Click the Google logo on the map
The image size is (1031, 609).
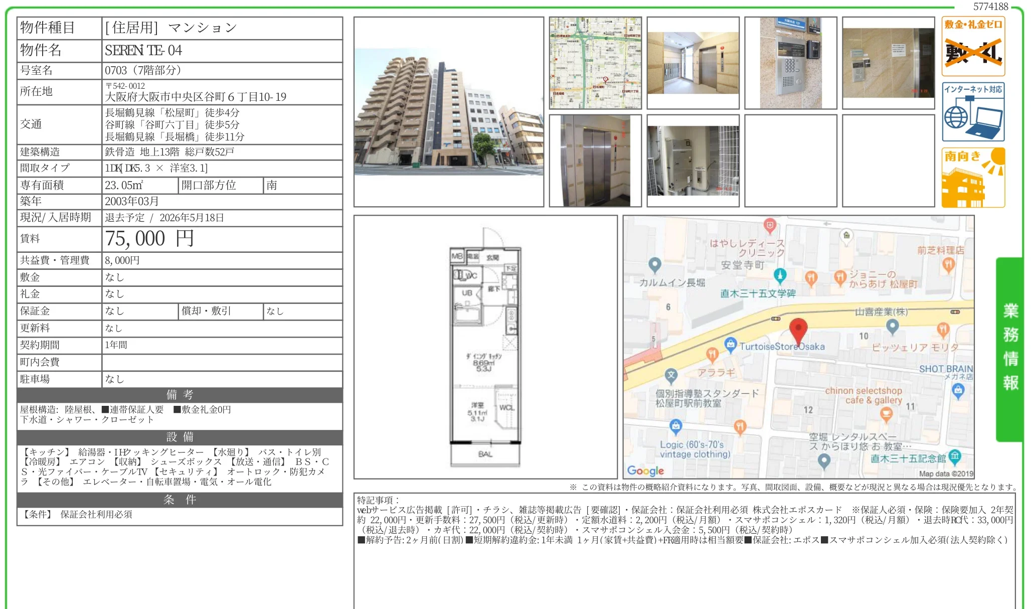[x=645, y=471]
